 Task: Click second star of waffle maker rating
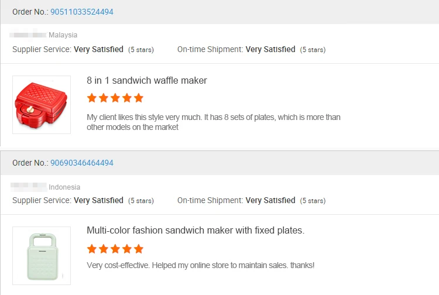point(104,98)
